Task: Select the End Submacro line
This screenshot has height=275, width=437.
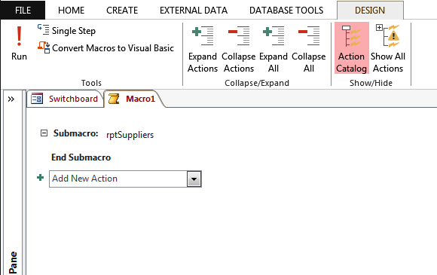Action: 81,157
